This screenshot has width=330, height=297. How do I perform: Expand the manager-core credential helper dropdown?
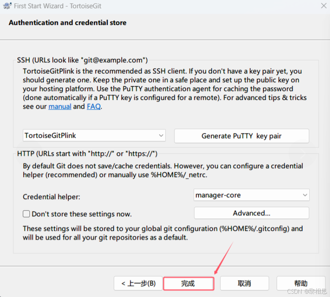coord(251,195)
